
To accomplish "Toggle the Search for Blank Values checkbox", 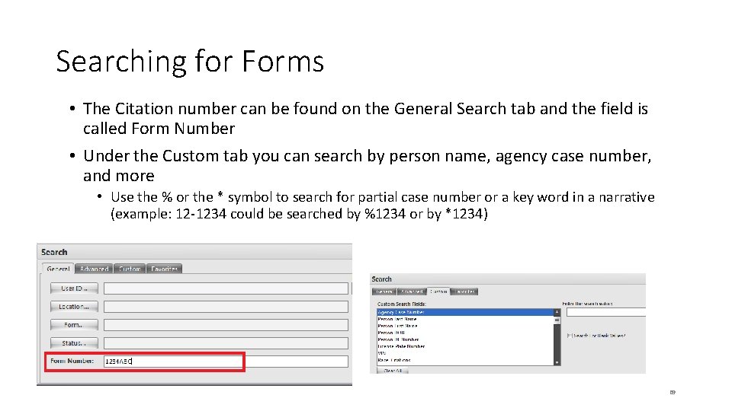I will tap(569, 336).
